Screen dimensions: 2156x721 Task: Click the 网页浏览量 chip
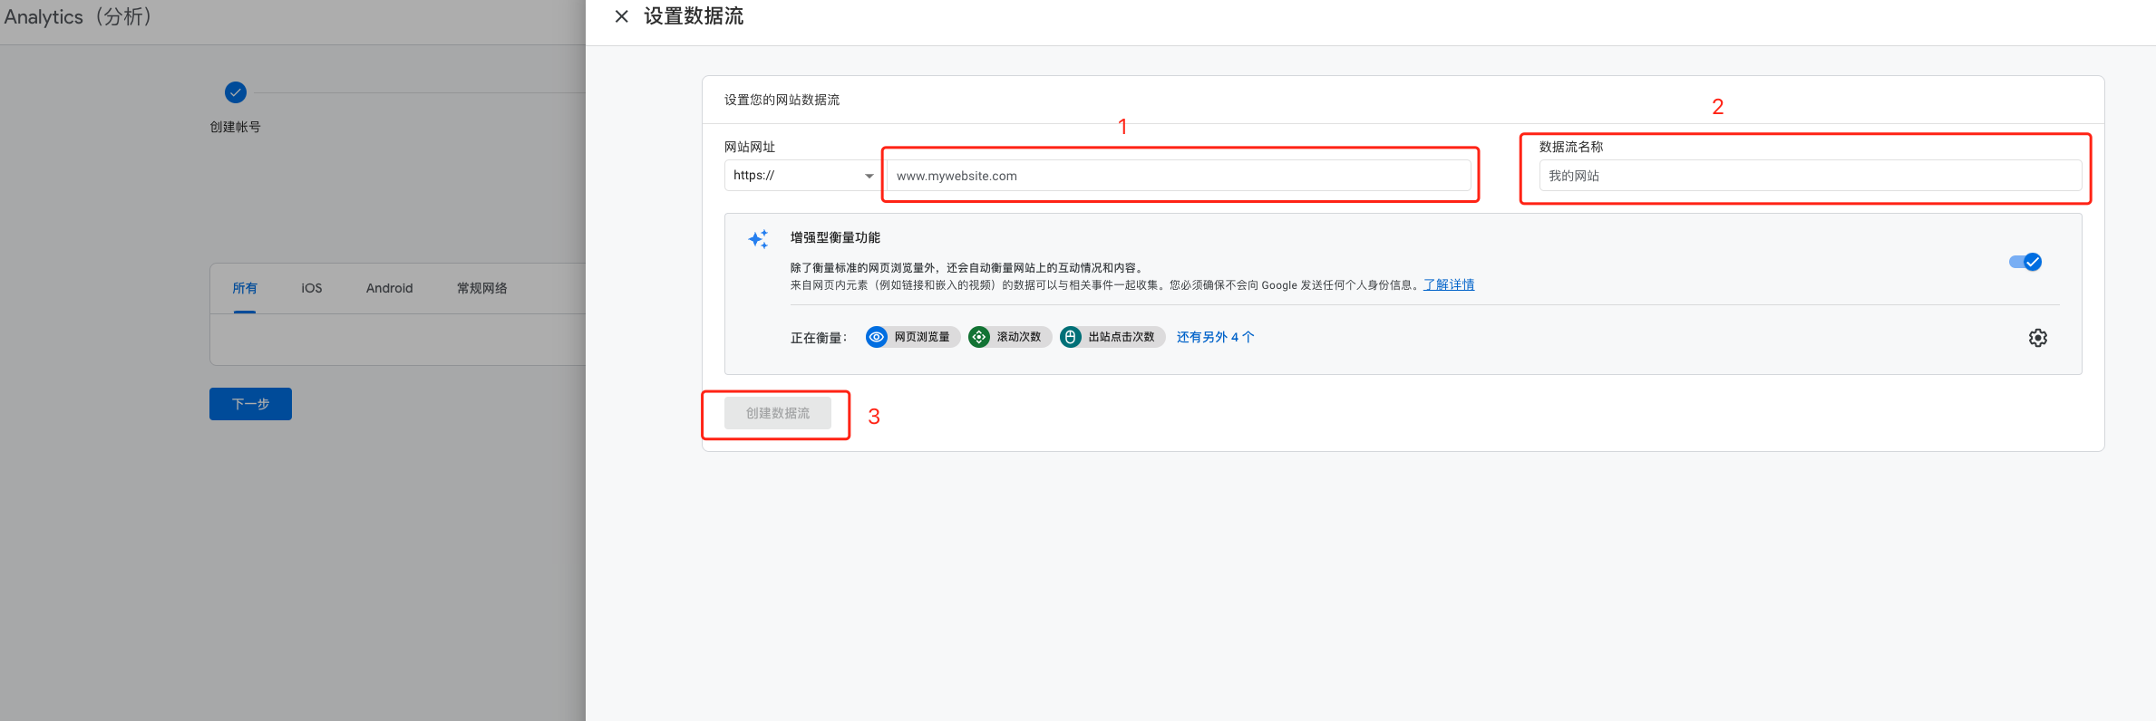[912, 337]
